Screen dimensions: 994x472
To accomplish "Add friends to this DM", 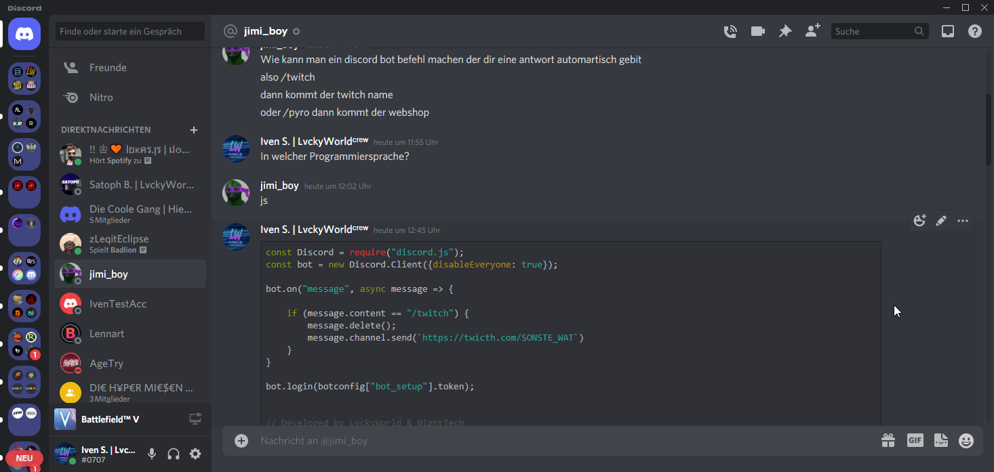I will (812, 31).
